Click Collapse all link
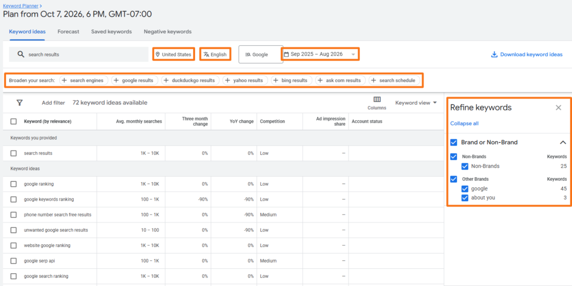This screenshot has width=572, height=286. (464, 123)
